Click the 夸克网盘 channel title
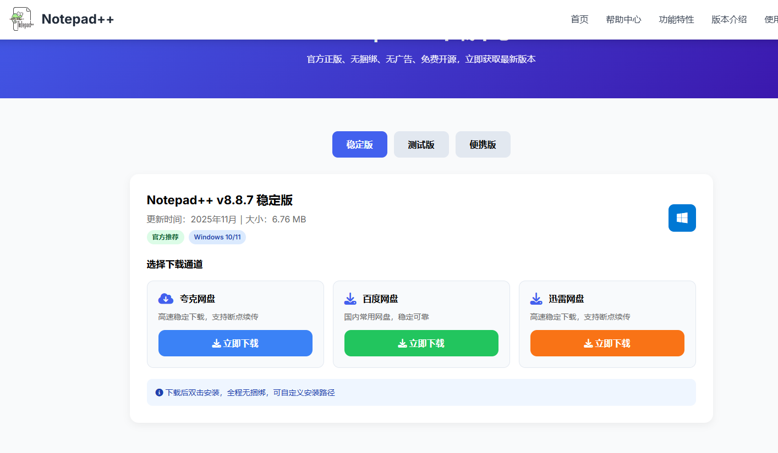778x453 pixels. (198, 299)
